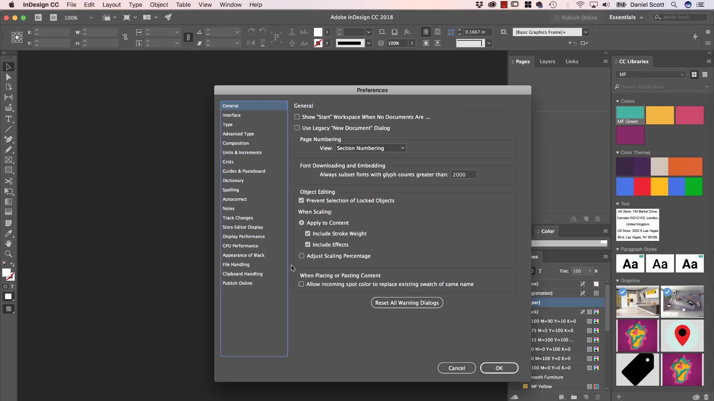
Task: Enable Use Legacy New Document Dialog
Action: coord(297,128)
